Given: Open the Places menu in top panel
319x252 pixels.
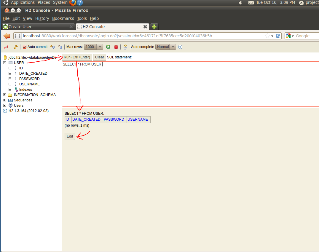Looking at the screenshot, I should click(x=44, y=2).
